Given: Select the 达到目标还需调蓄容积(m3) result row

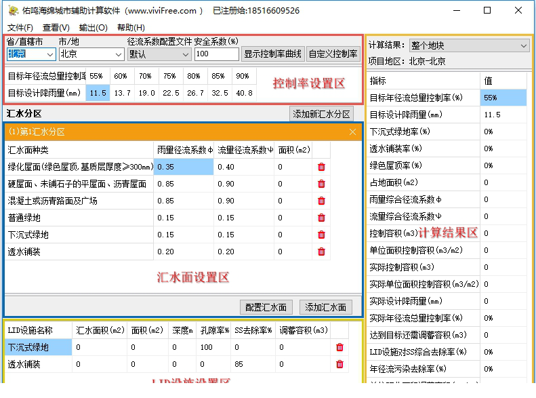Looking at the screenshot, I should (447, 335).
